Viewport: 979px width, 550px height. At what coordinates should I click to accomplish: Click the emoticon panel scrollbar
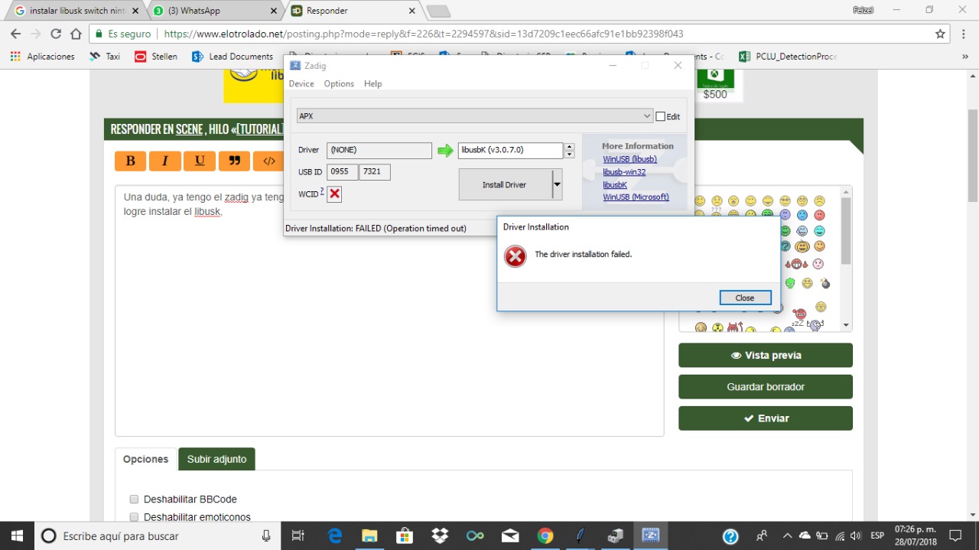[x=846, y=232]
